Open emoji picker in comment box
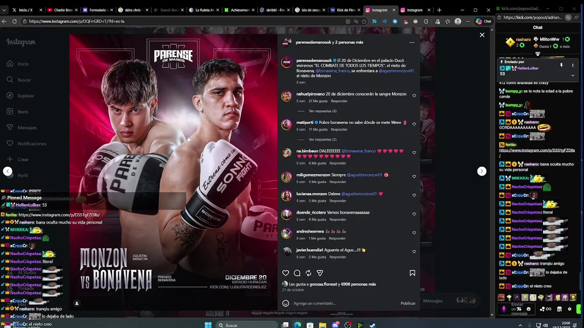 click(286, 303)
